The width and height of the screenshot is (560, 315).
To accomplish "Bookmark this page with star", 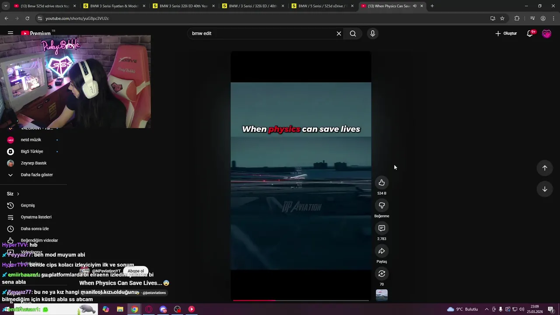I will (x=502, y=18).
